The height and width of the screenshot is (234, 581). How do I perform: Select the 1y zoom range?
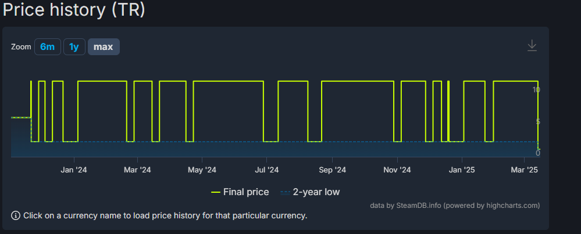coord(74,47)
